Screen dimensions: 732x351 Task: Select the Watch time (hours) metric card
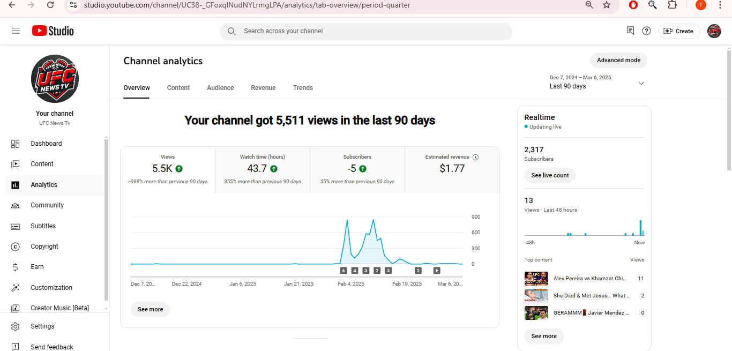pos(263,170)
